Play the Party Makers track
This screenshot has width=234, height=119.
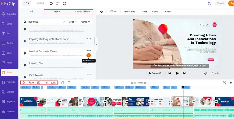tap(25, 77)
